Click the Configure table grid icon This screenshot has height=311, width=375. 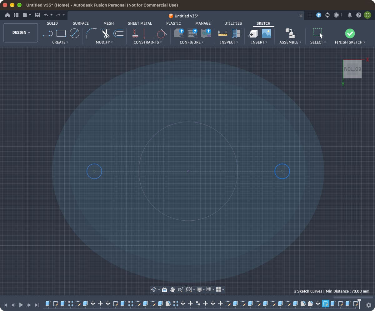coord(192,33)
